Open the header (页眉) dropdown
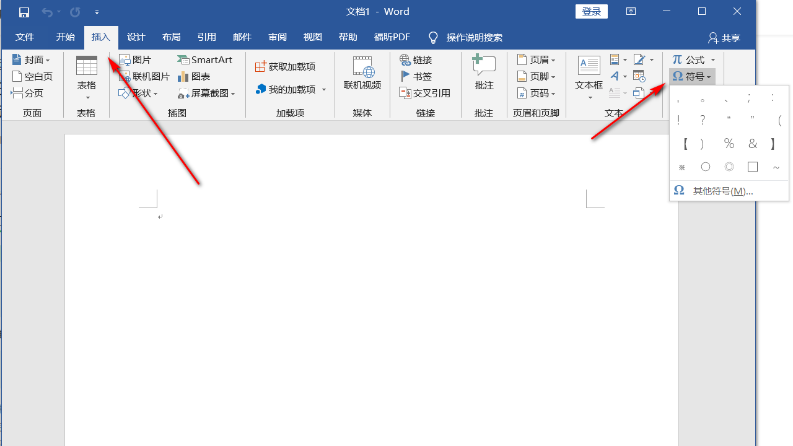Image resolution: width=793 pixels, height=446 pixels. click(x=536, y=60)
